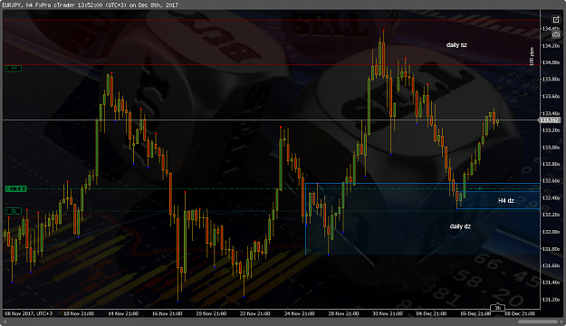Select the SL stop-loss order label
The image size is (566, 326).
(x=14, y=211)
